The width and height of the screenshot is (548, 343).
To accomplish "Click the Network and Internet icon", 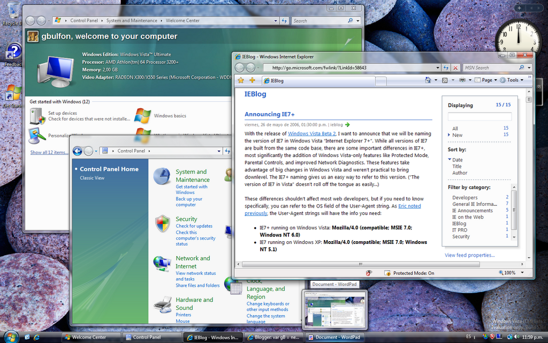I will [x=162, y=264].
